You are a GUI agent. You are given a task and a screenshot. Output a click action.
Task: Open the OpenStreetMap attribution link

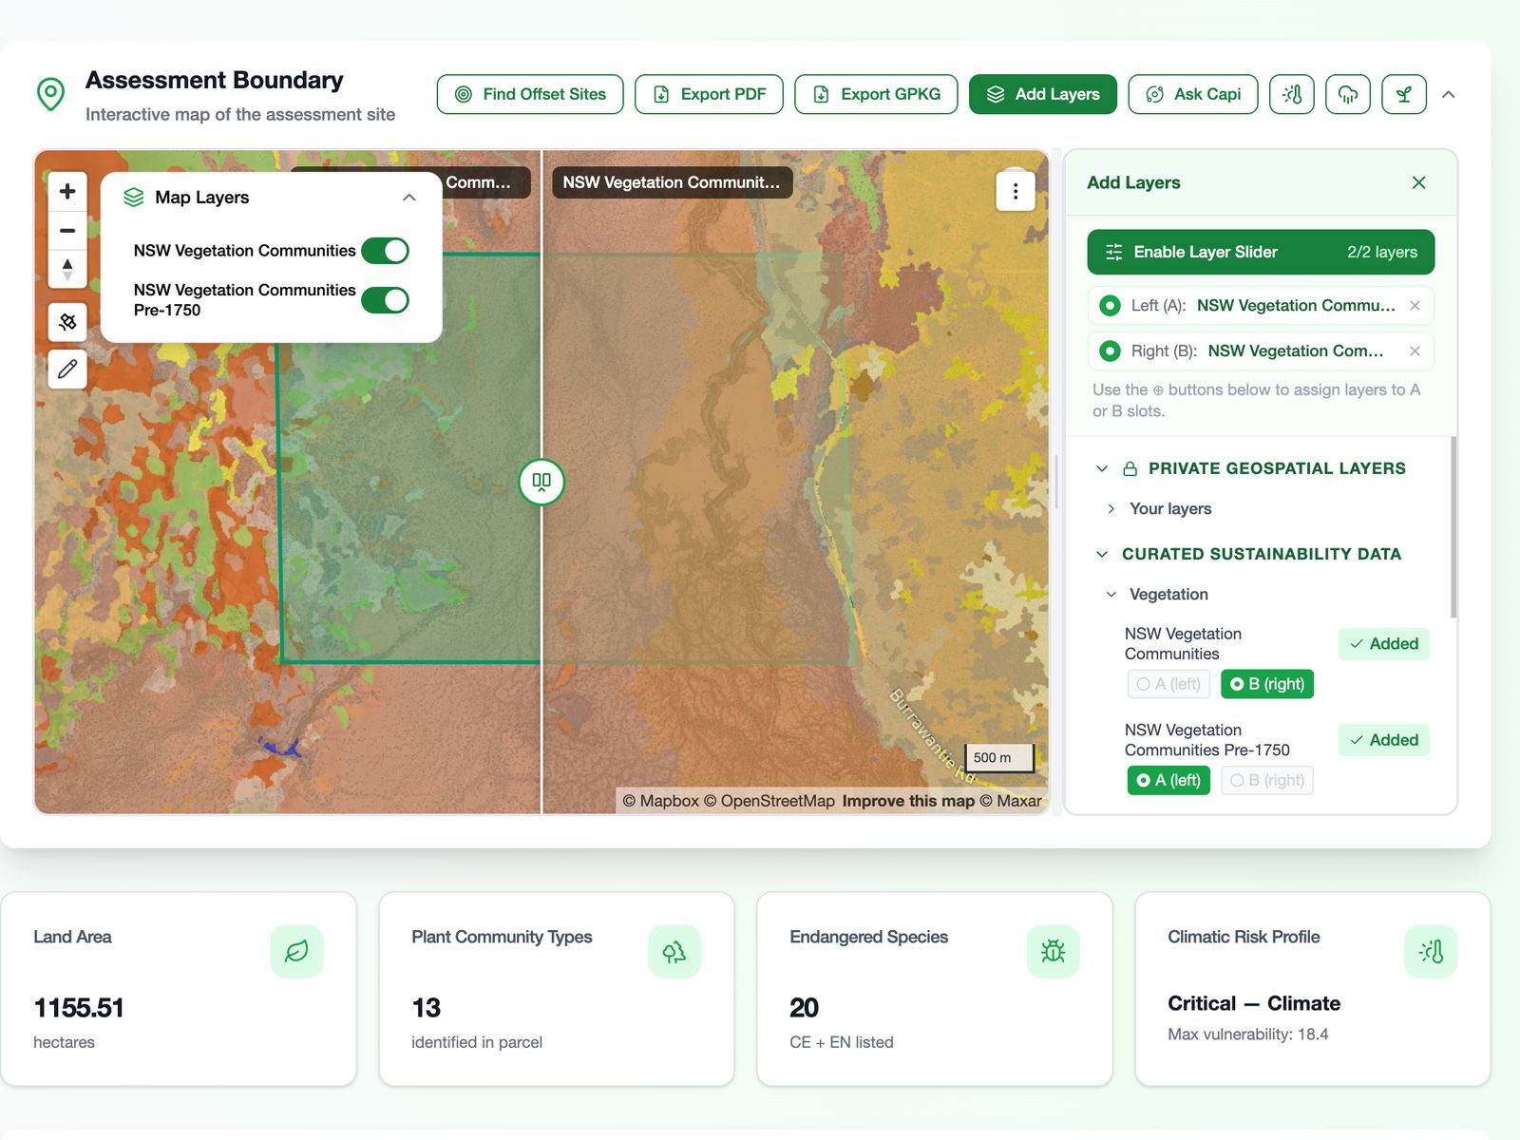pos(769,801)
